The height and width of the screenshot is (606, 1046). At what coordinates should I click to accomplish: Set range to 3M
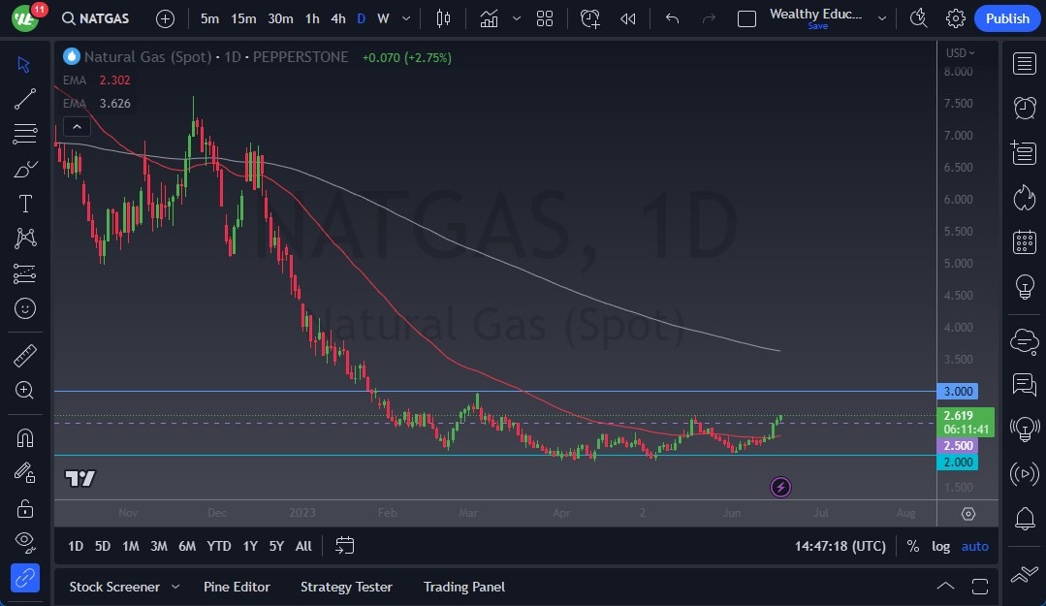pyautogui.click(x=159, y=546)
